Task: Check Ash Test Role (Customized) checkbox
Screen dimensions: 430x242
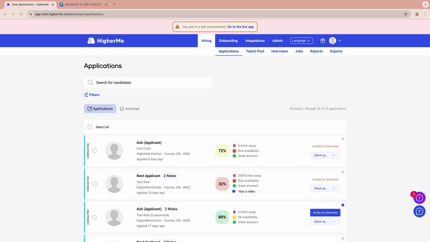Action: 94,217
